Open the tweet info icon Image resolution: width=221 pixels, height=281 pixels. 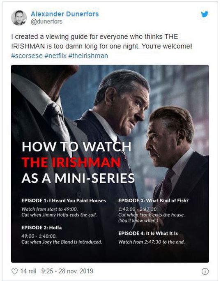205,271
